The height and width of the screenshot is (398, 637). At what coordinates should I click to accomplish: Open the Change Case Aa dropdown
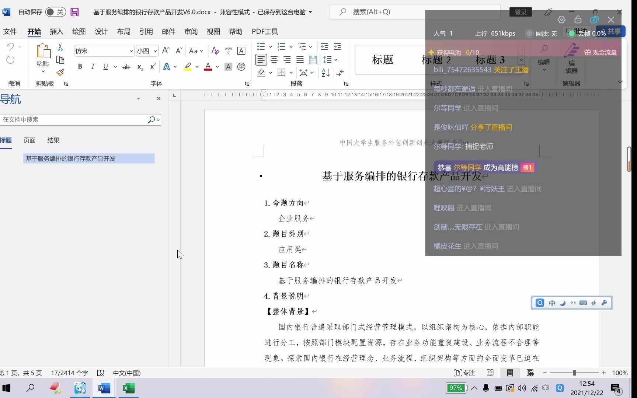pos(196,51)
